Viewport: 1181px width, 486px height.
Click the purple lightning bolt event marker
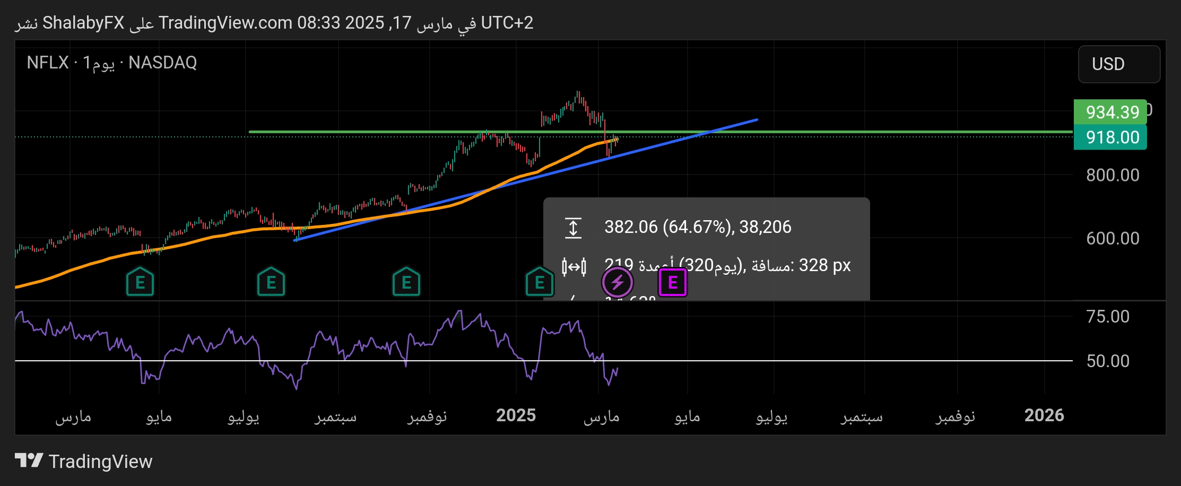click(x=617, y=282)
